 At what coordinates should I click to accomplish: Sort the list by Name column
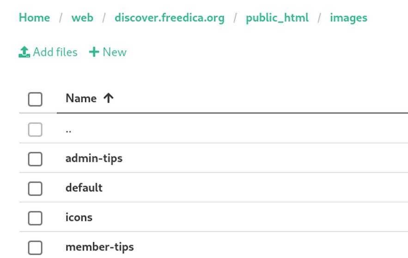(81, 98)
